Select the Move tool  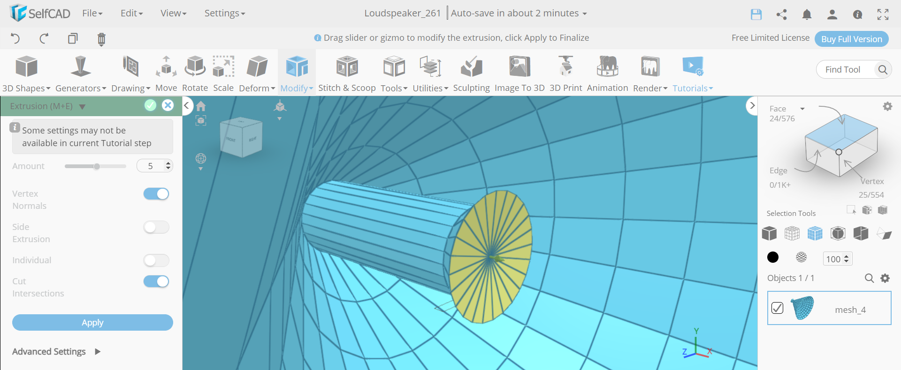166,74
